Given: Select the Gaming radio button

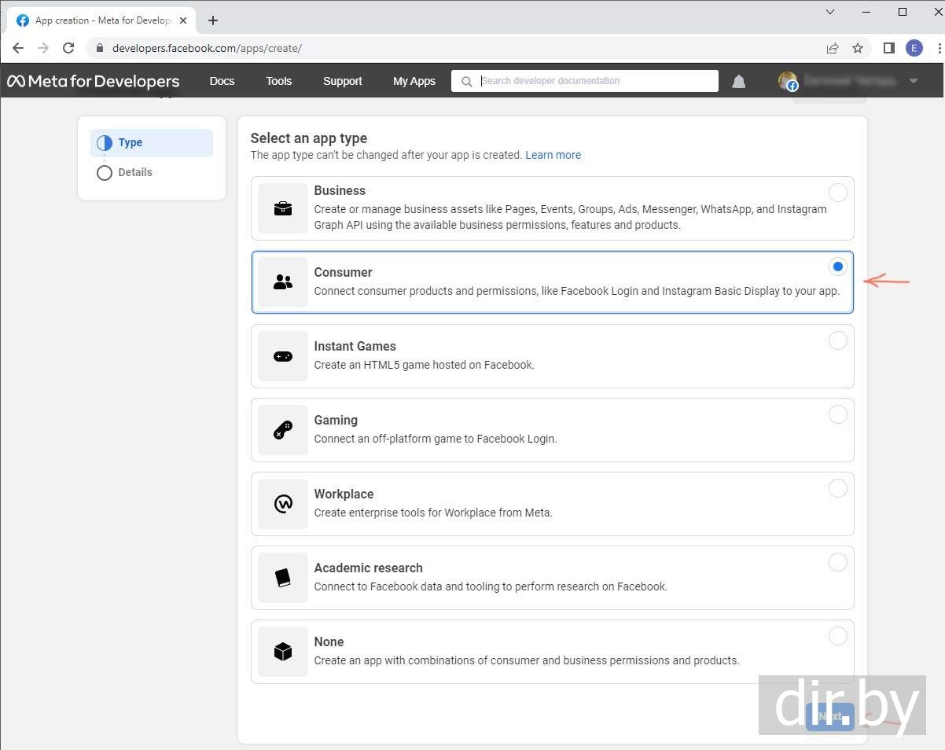Looking at the screenshot, I should (838, 414).
